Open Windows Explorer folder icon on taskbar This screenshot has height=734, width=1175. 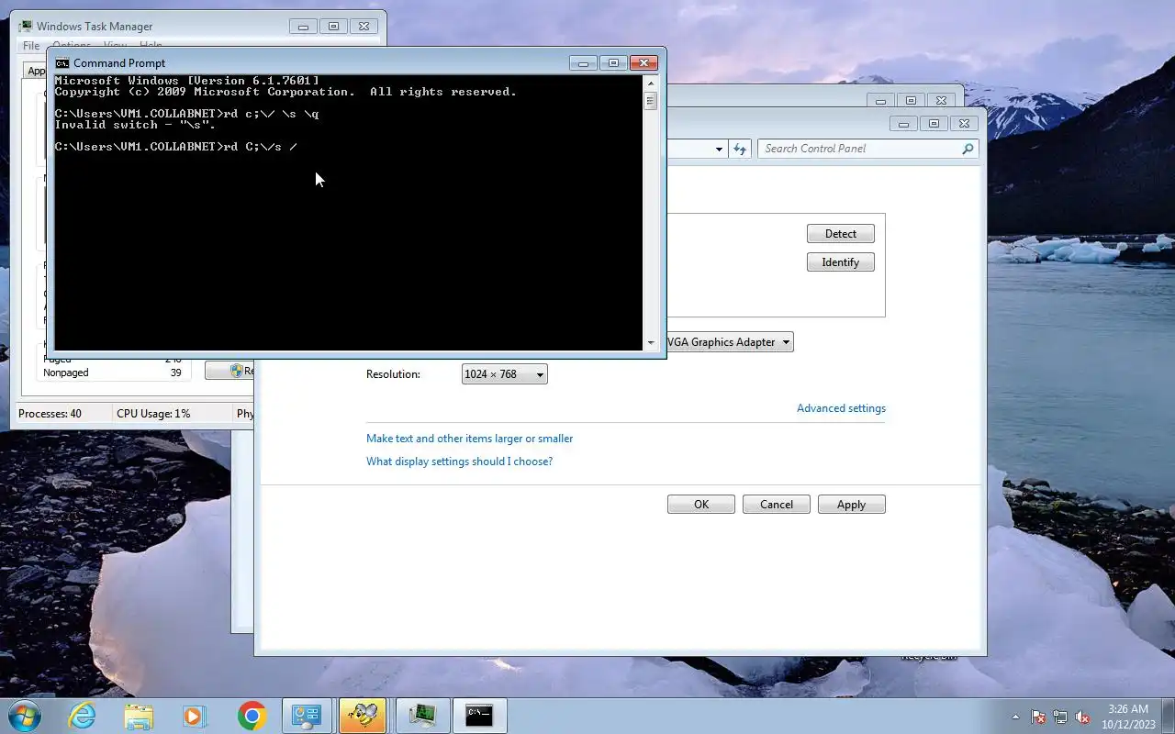(139, 716)
